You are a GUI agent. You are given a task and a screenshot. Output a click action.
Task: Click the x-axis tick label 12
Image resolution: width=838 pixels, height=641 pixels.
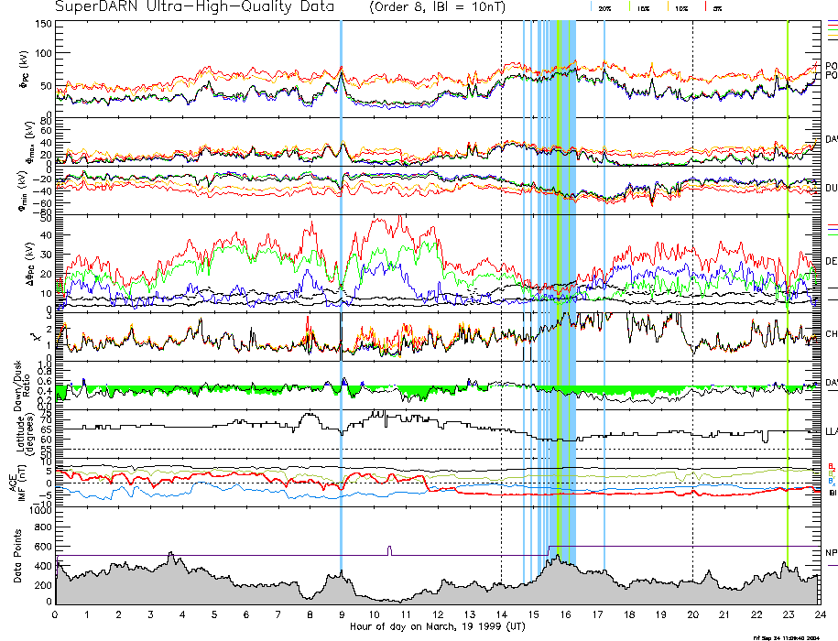coord(437,614)
